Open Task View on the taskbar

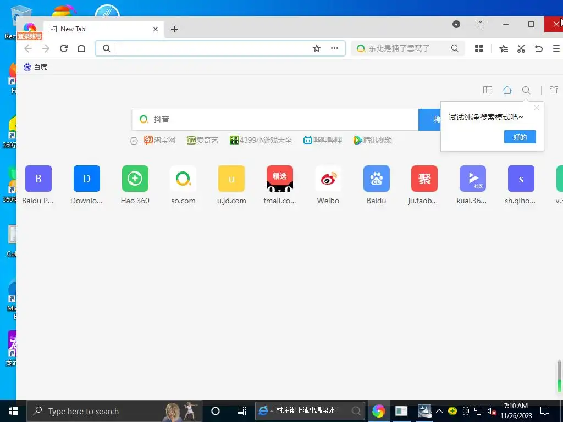242,411
